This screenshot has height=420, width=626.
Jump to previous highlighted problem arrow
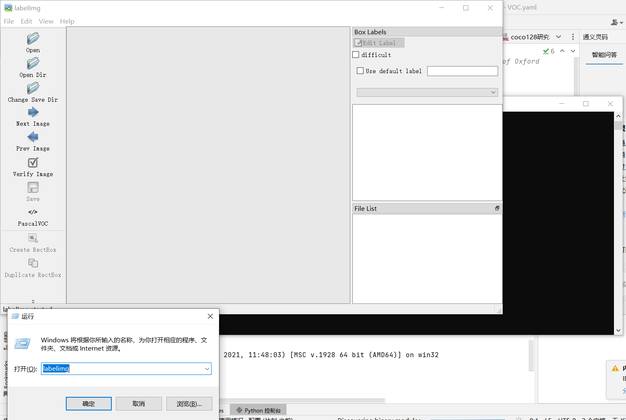[562, 51]
